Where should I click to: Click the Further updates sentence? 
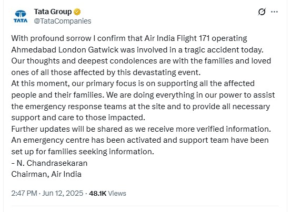pos(141,129)
